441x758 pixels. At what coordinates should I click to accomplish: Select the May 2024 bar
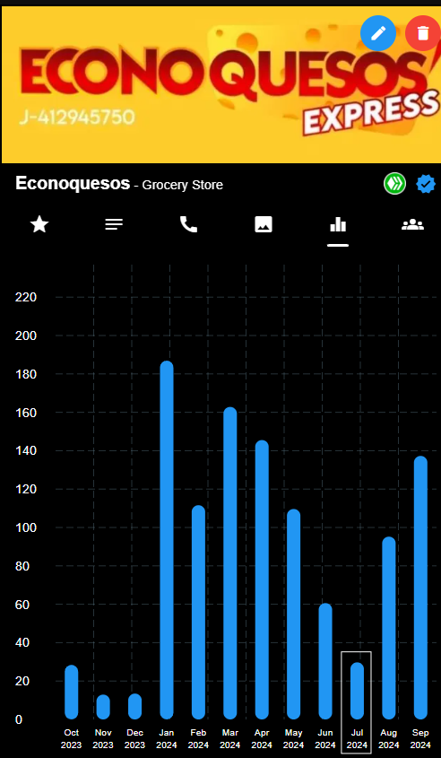(x=294, y=614)
